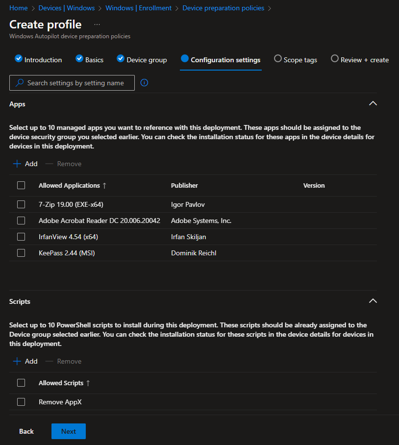Collapse the Apps section chevron
Image resolution: width=399 pixels, height=445 pixels.
(373, 103)
